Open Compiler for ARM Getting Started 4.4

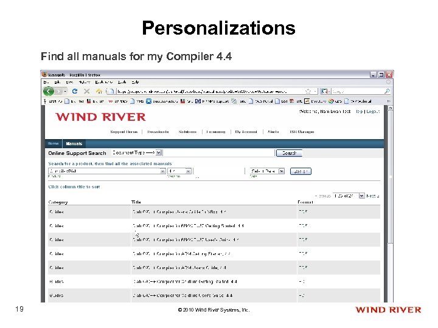coord(181,253)
